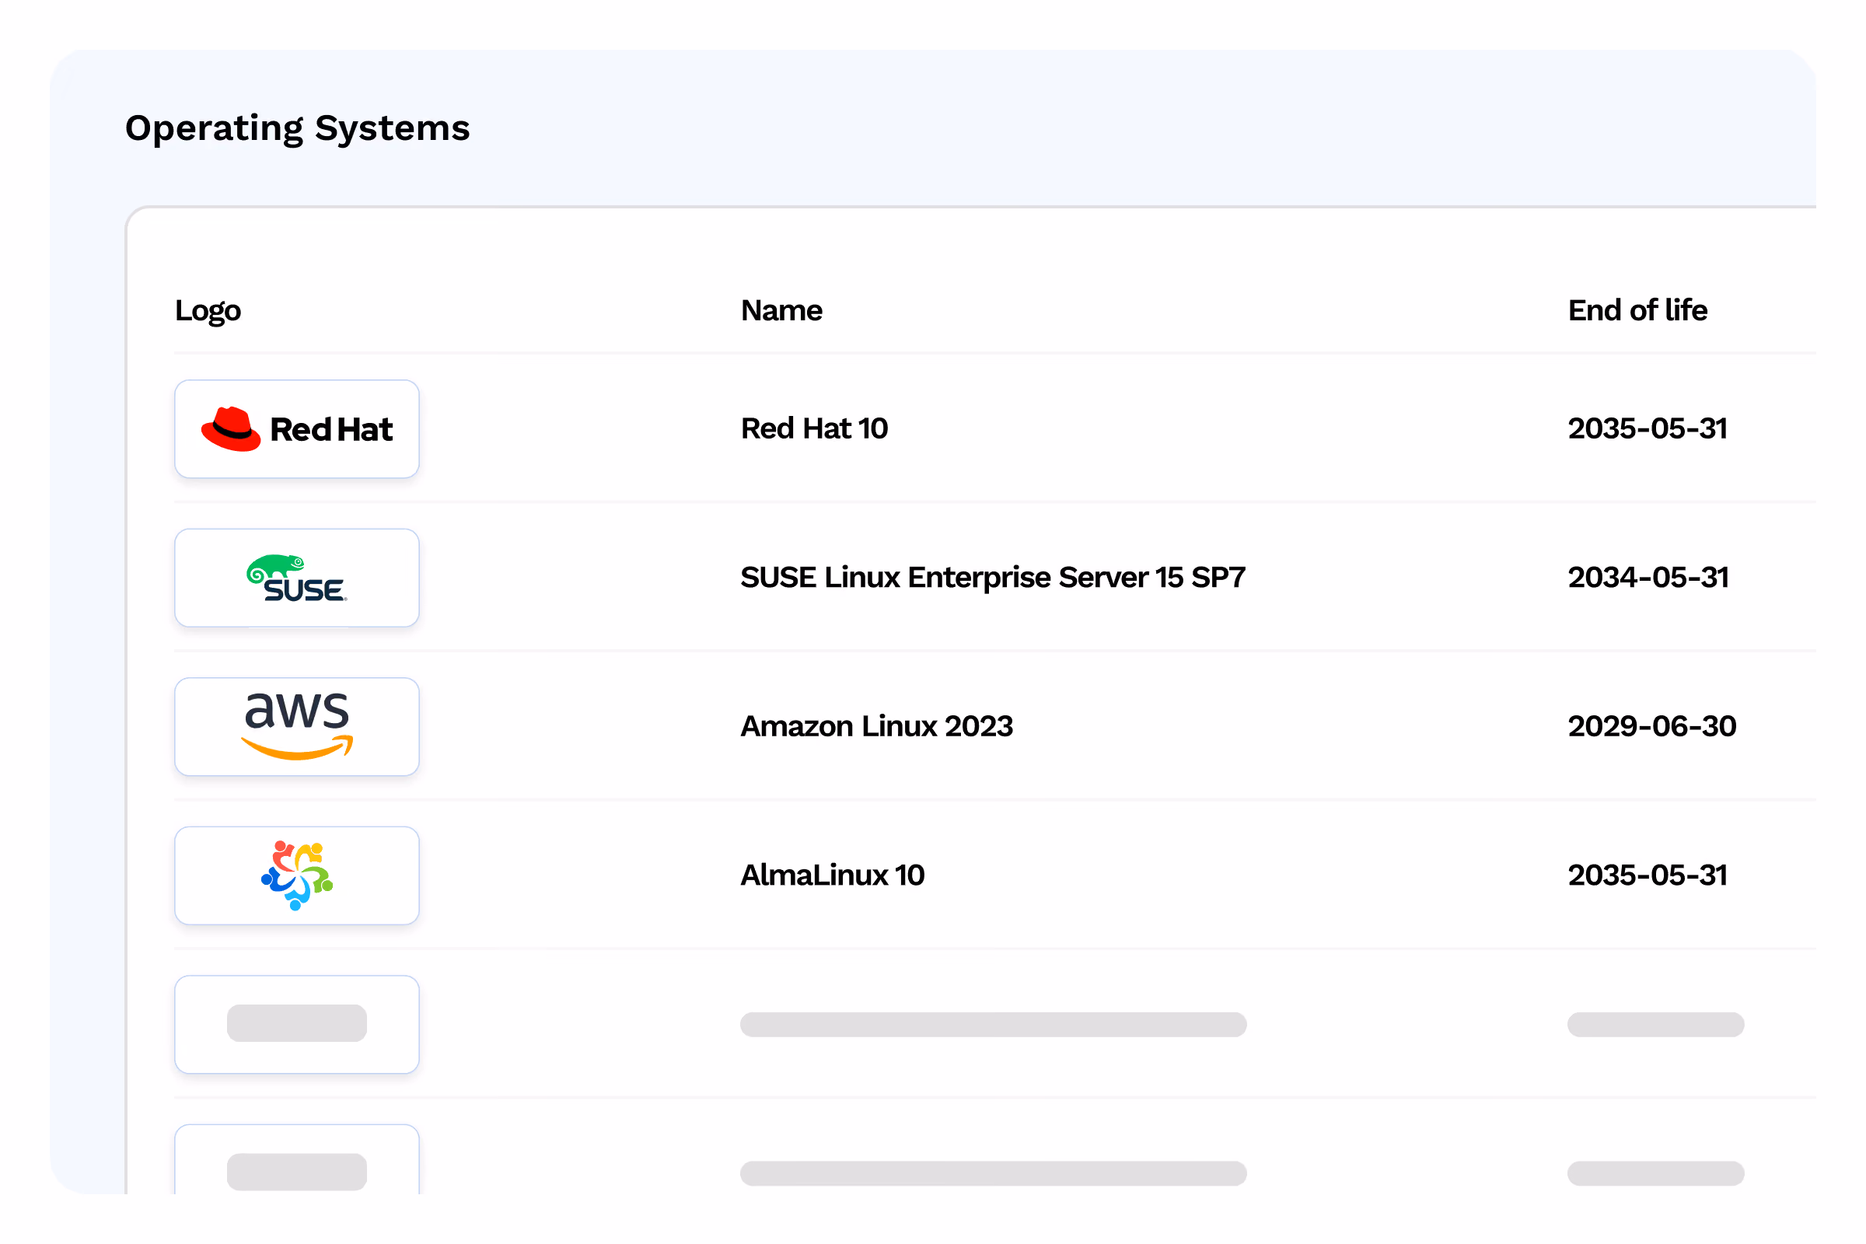Image resolution: width=1866 pixels, height=1244 pixels.
Task: Click the Red Hat 10 end-of-life date
Action: [x=1648, y=428]
